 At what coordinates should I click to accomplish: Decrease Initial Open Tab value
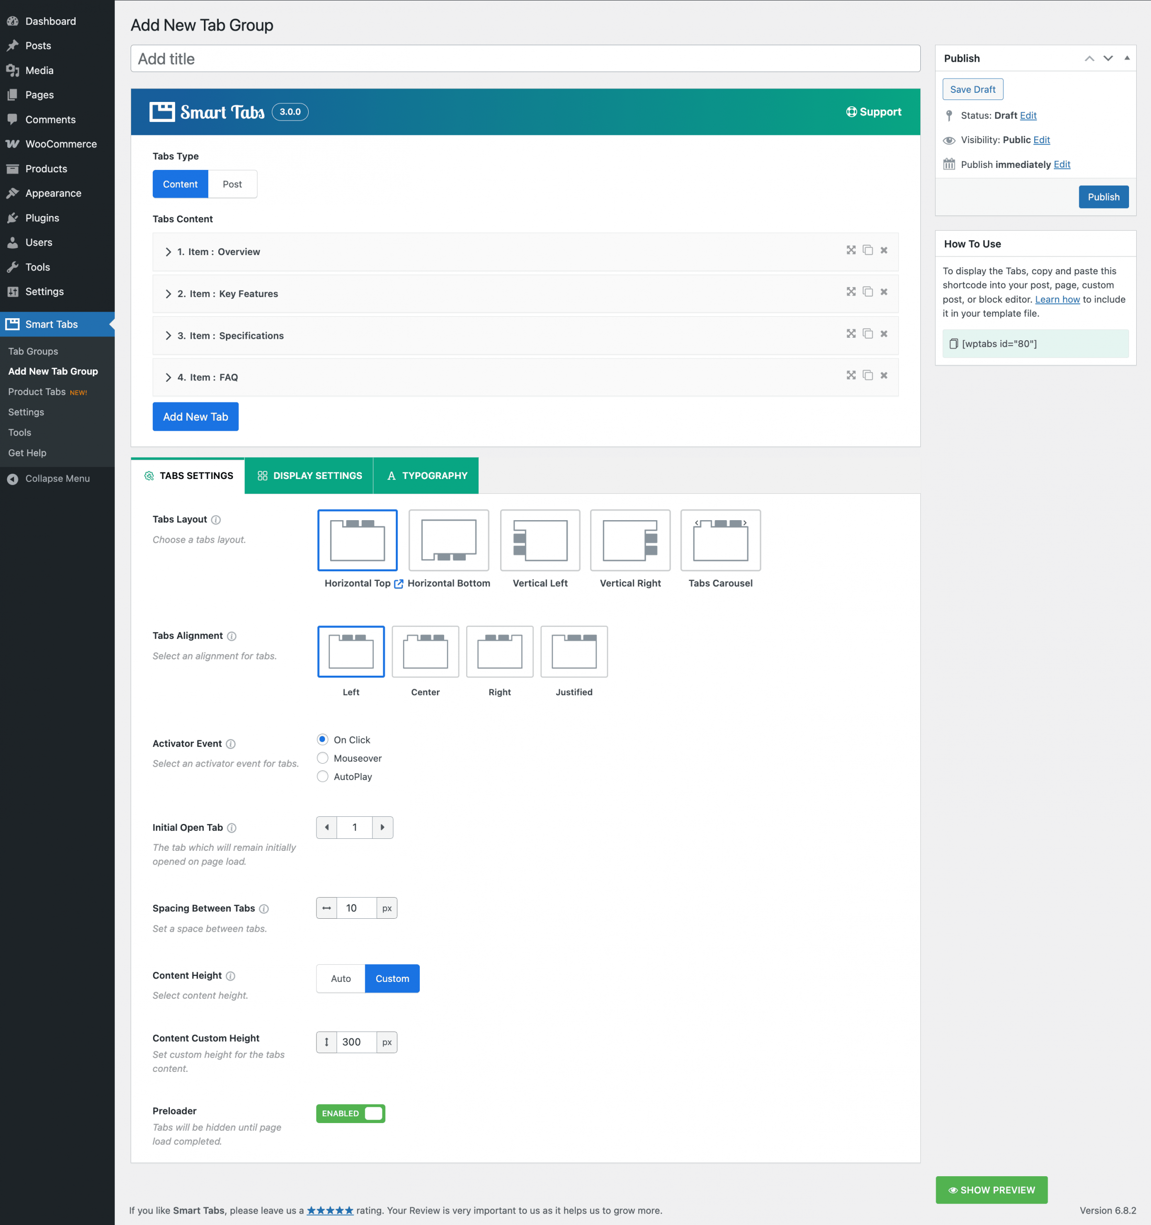pos(326,827)
